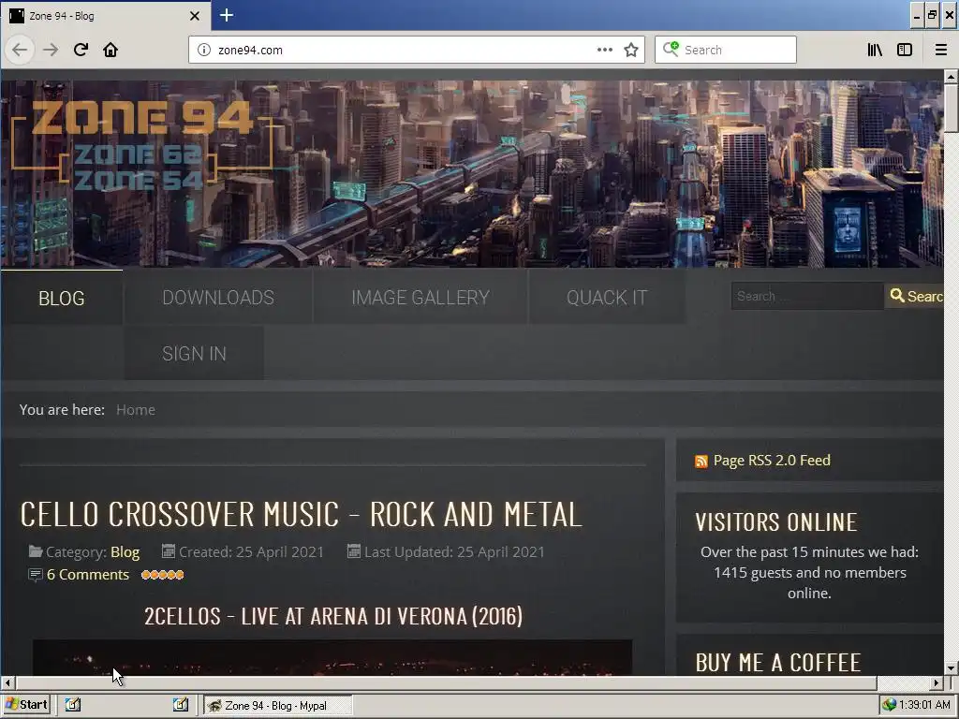Click the Home breadcrumb link
Image resolution: width=959 pixels, height=719 pixels.
pos(136,410)
